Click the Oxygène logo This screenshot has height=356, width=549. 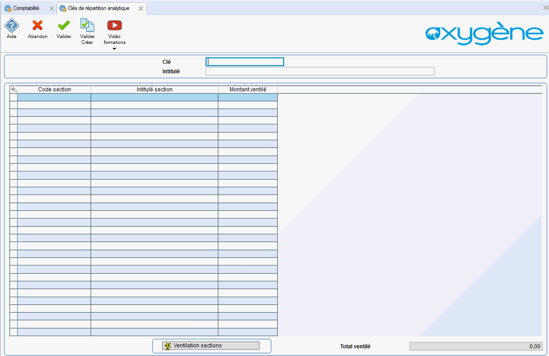(484, 33)
